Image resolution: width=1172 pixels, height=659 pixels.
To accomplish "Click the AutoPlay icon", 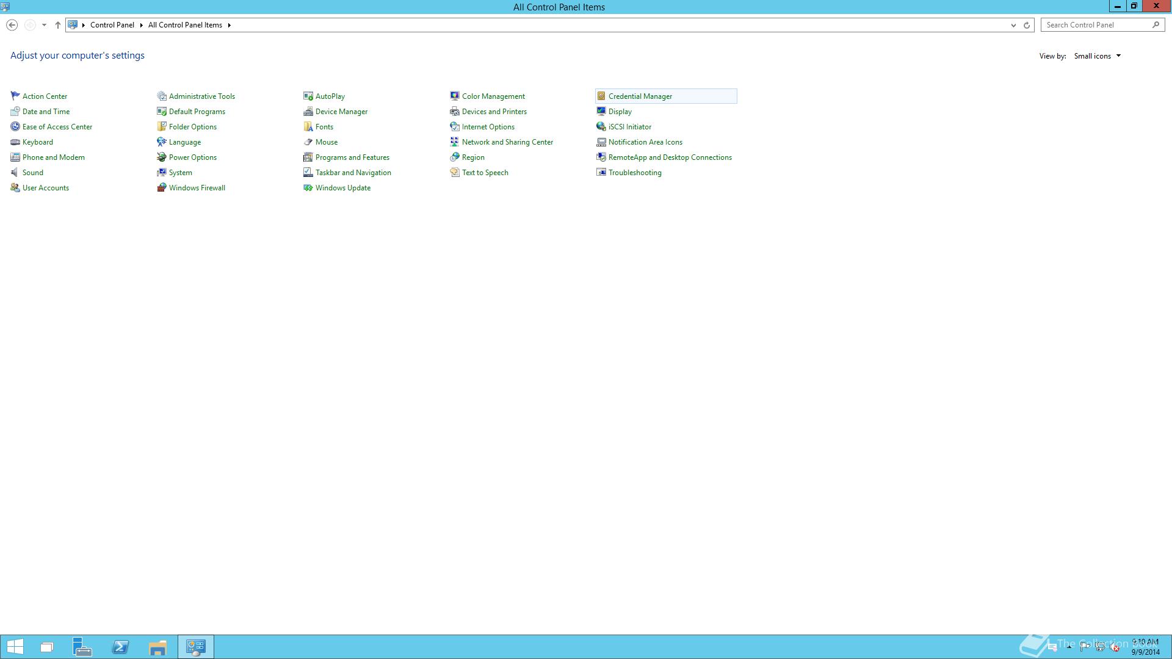I will tap(308, 96).
